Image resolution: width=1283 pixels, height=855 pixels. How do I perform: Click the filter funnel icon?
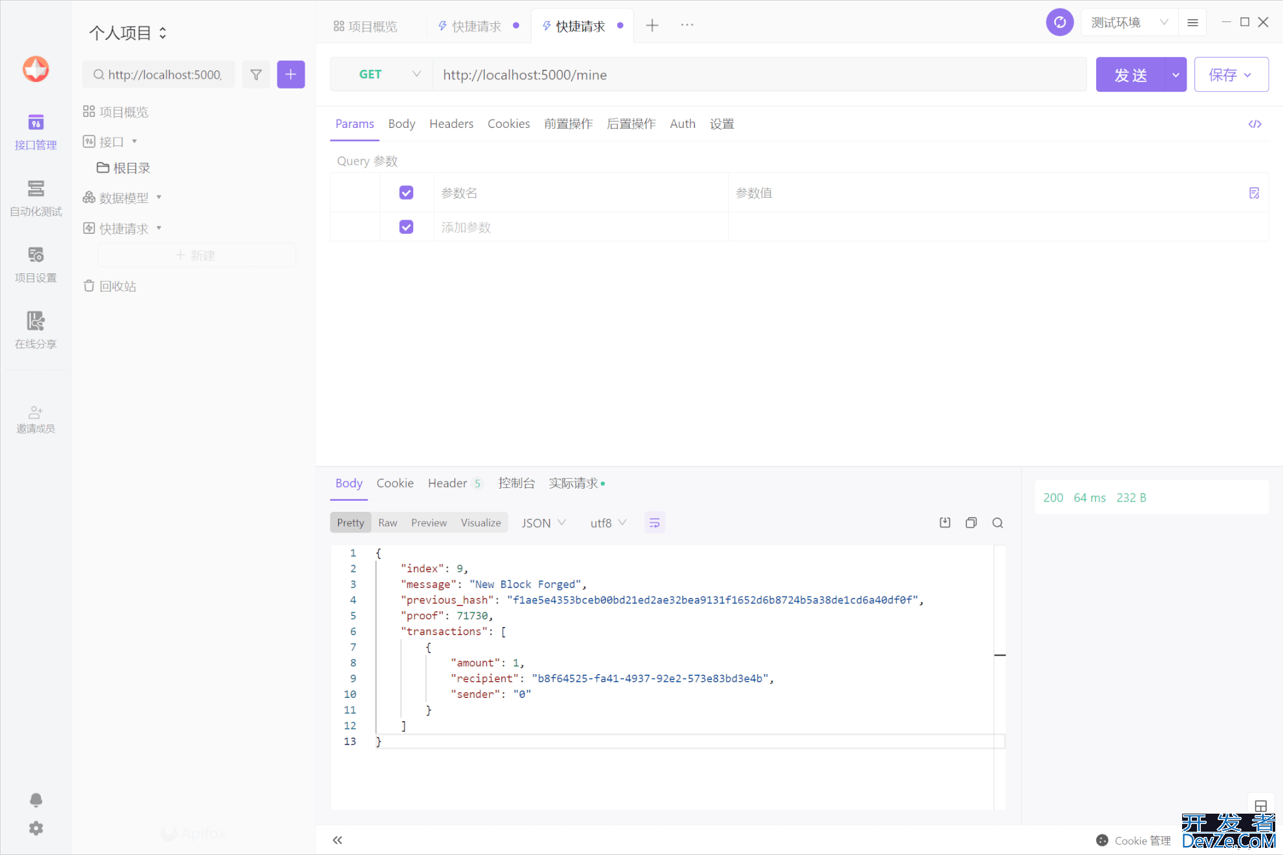coord(256,74)
